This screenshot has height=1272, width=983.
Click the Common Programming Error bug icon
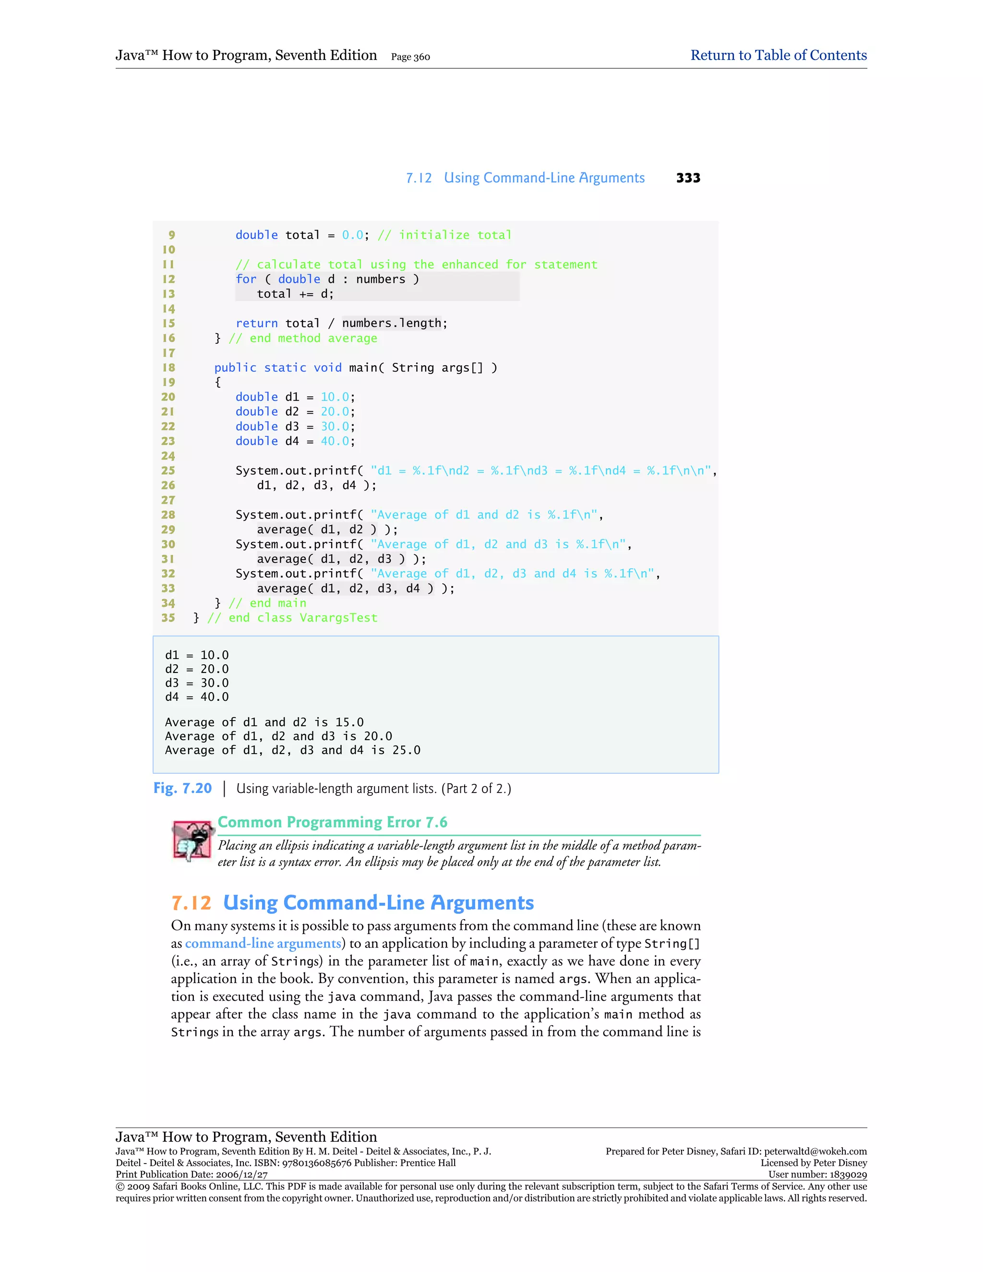pos(192,840)
